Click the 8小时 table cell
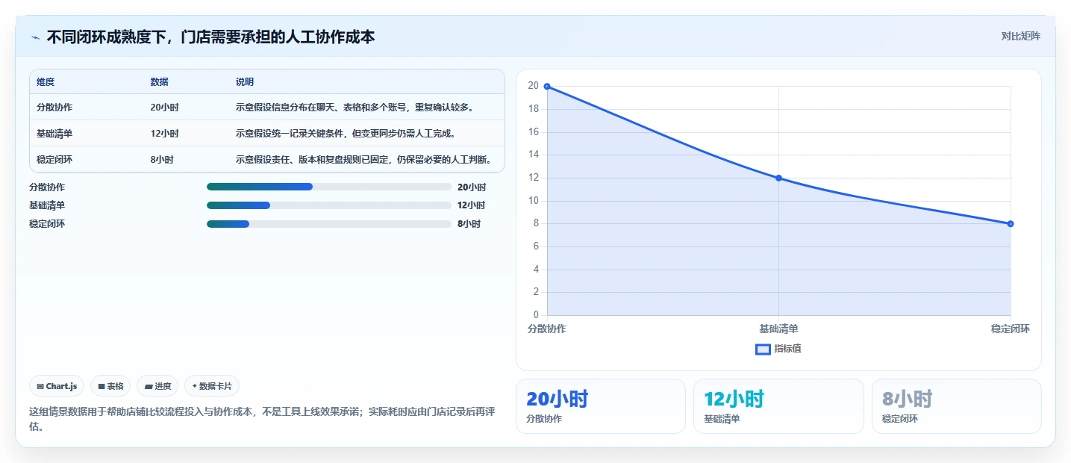This screenshot has width=1071, height=463. point(162,160)
